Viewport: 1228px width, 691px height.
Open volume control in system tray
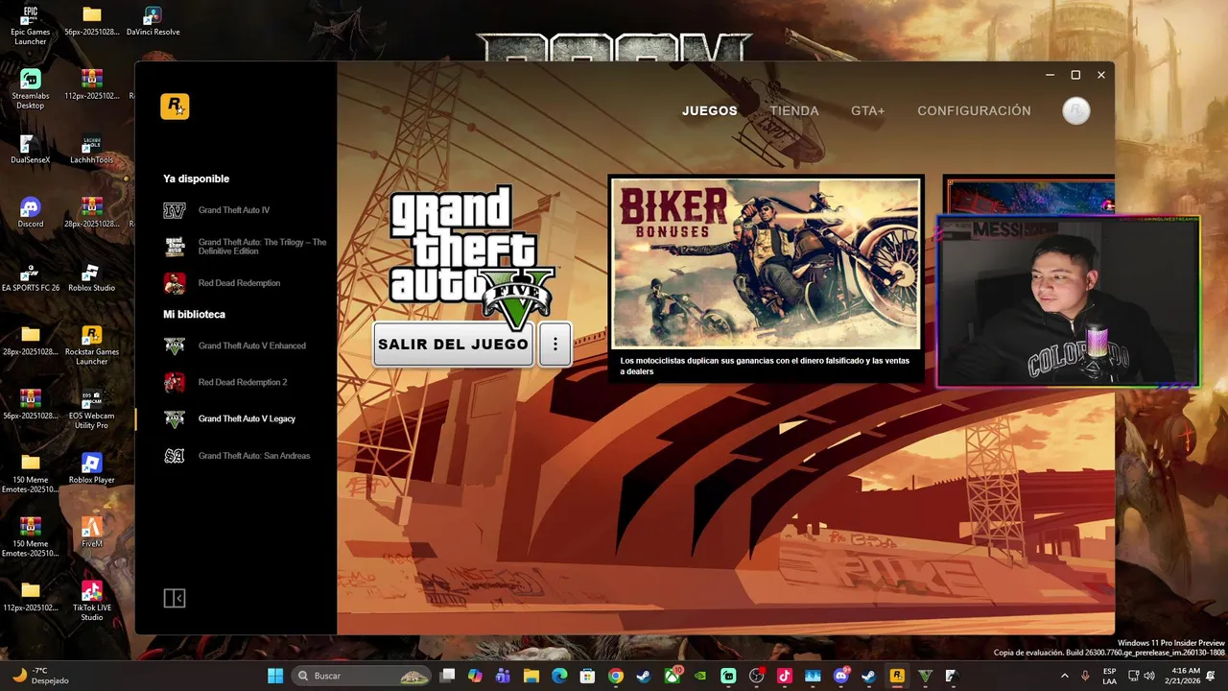1150,676
